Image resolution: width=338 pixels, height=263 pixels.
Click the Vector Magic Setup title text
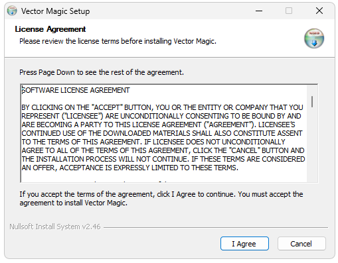click(55, 11)
